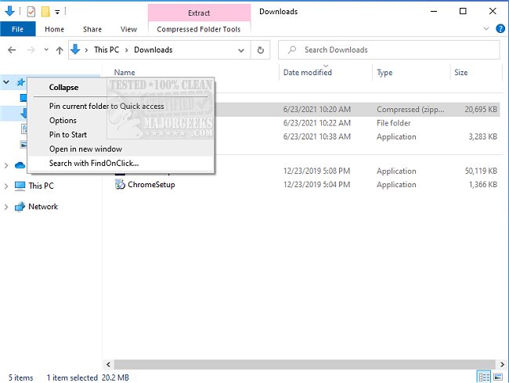Refresh the Downloads folder

point(260,50)
